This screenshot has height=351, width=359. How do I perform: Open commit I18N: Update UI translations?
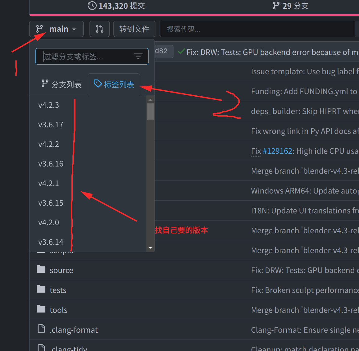(x=305, y=211)
